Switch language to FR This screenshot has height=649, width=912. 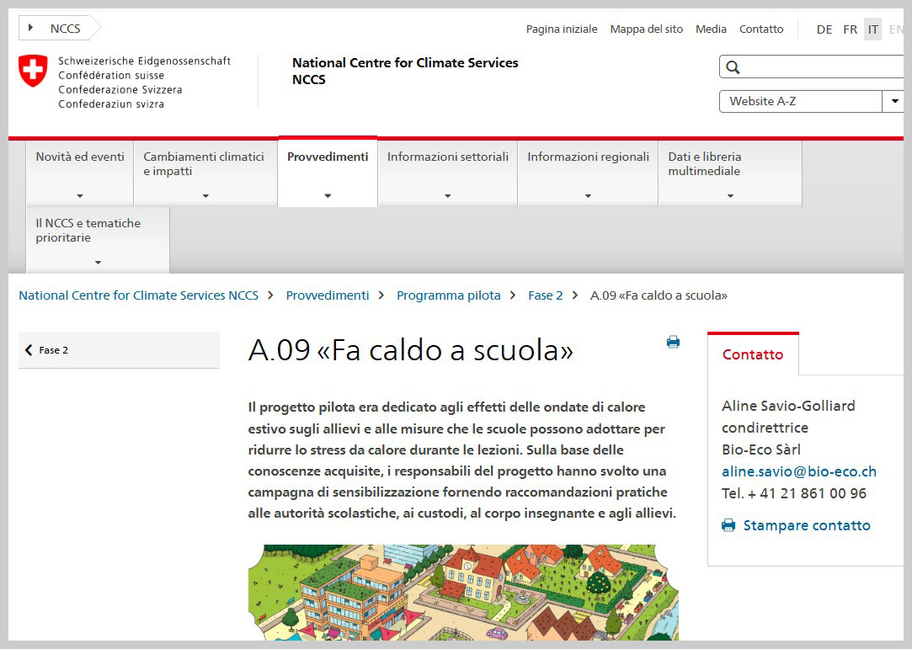click(x=850, y=29)
